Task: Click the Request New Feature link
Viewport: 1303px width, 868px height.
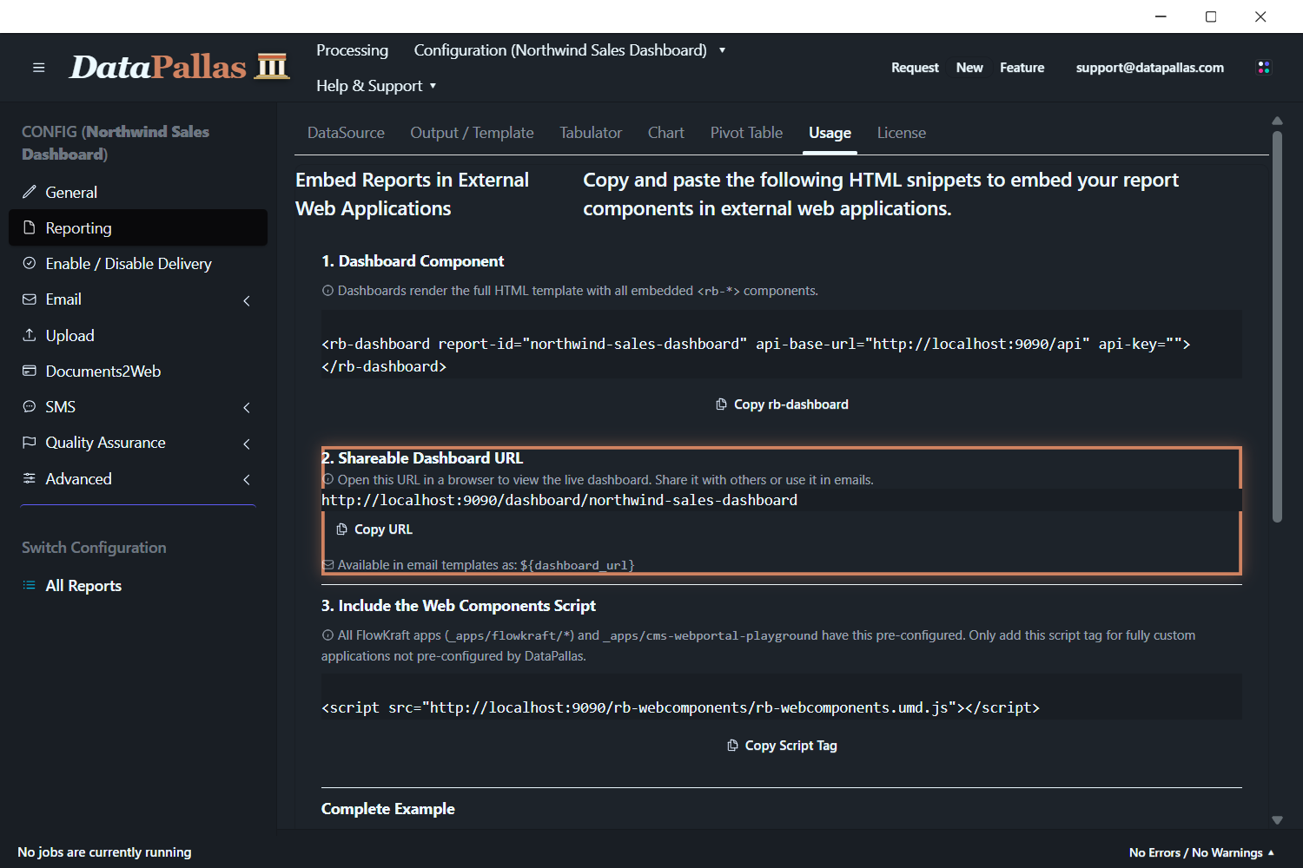Action: [968, 68]
